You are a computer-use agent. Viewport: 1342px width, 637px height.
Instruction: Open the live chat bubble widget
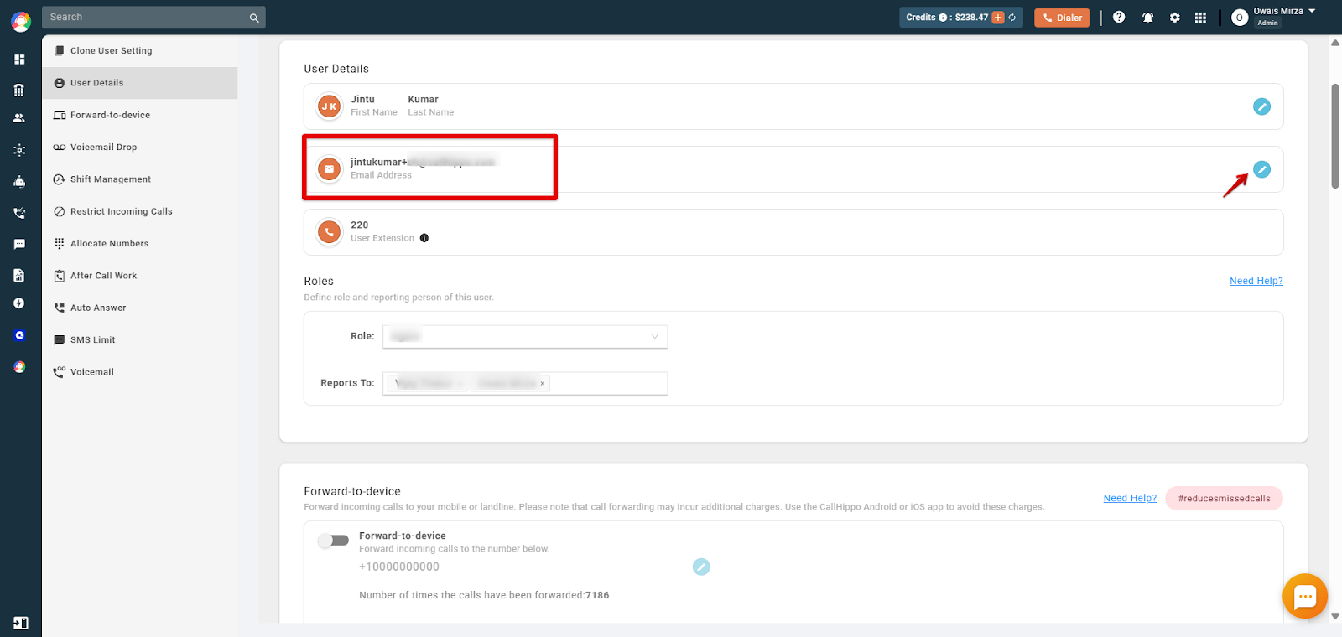1305,596
